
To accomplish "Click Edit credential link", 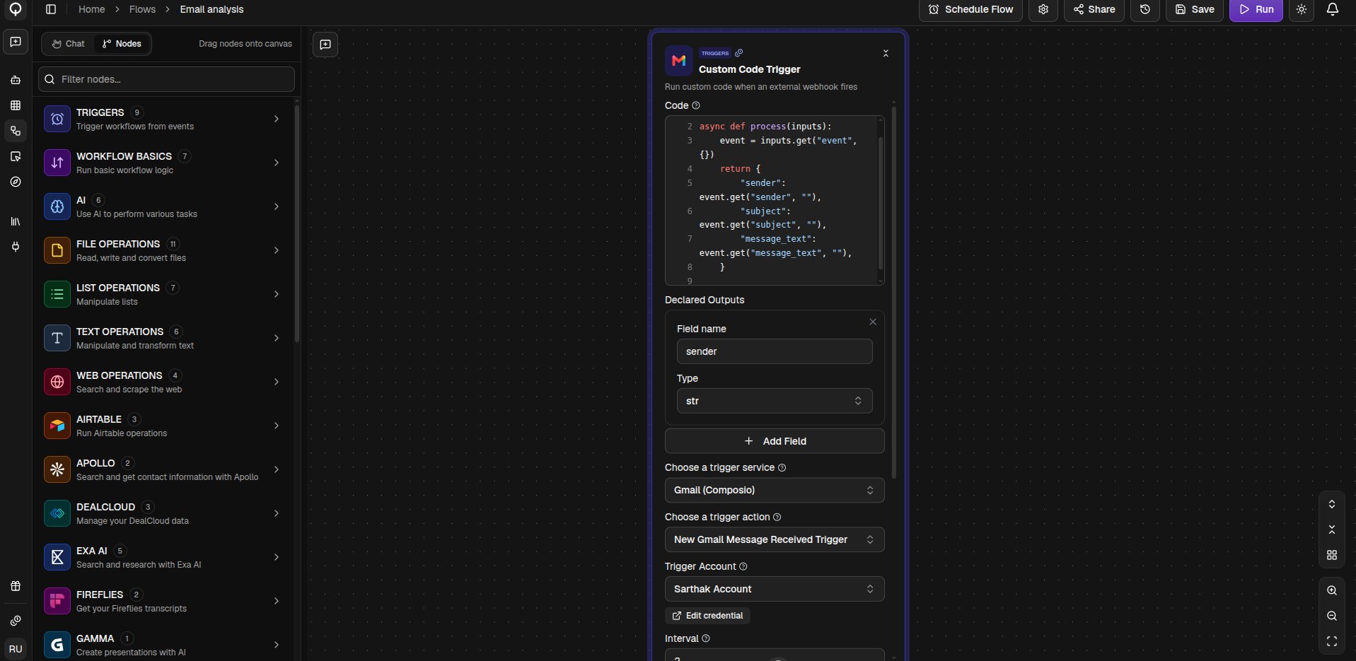I will point(707,616).
